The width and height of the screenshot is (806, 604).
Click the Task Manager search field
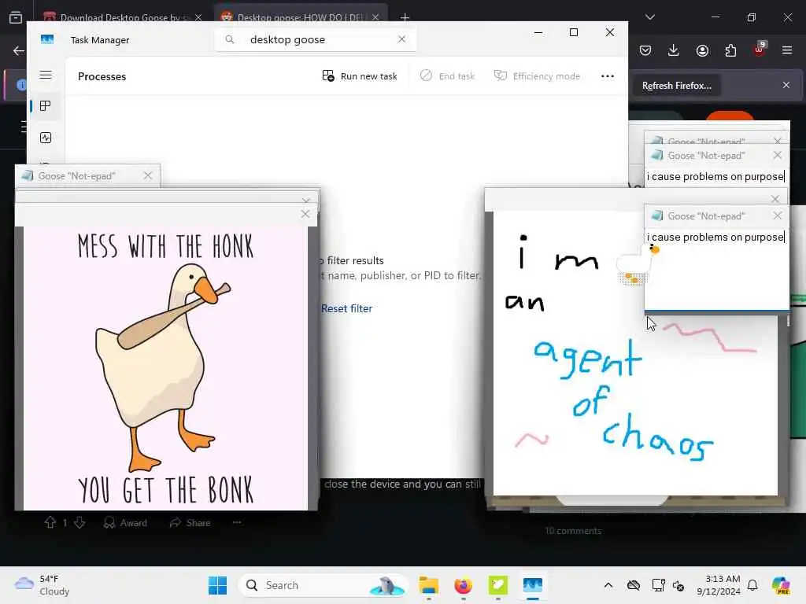point(315,39)
